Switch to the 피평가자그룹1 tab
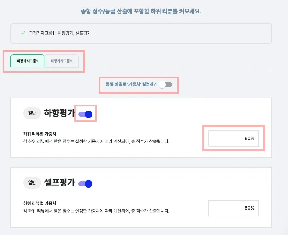This screenshot has width=288, height=235. tap(27, 61)
